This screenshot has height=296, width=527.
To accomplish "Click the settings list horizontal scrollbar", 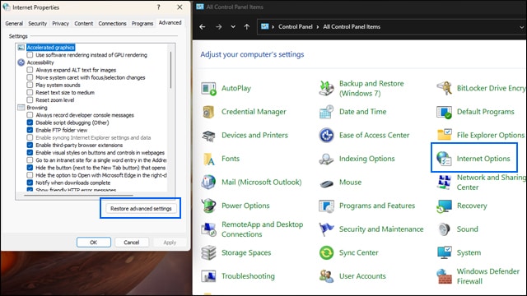I will (79, 195).
